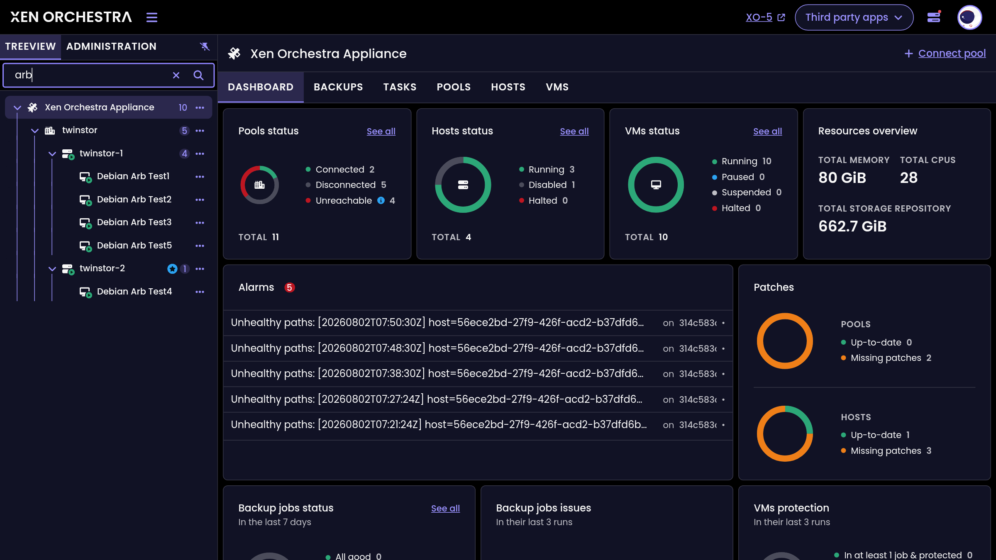Screen dimensions: 996x560
Task: Click See all in VMs status
Action: [768, 131]
